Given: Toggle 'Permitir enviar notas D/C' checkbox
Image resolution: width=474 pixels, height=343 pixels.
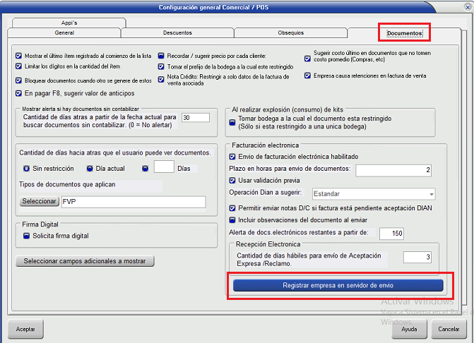Looking at the screenshot, I should [232, 208].
